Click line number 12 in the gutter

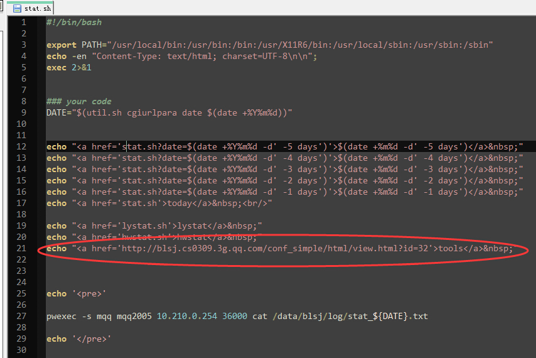[21, 146]
